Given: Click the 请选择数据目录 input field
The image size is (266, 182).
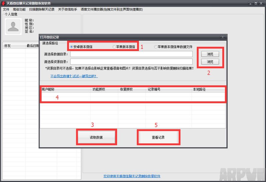Looking at the screenshot, I should tap(131, 54).
